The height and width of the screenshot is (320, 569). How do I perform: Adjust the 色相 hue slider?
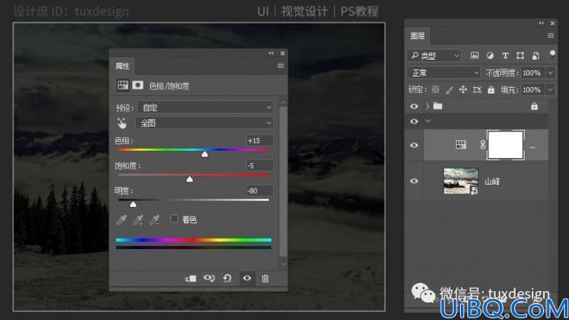click(x=205, y=155)
